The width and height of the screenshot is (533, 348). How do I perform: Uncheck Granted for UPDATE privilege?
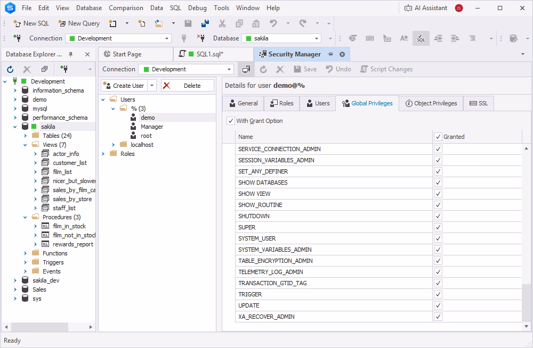[x=438, y=305]
